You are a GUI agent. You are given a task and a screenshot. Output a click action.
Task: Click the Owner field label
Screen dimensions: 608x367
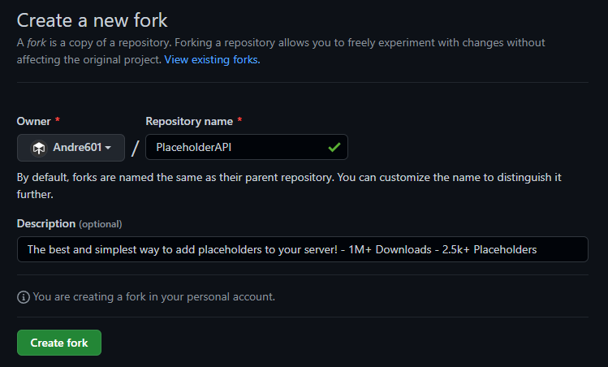click(33, 121)
